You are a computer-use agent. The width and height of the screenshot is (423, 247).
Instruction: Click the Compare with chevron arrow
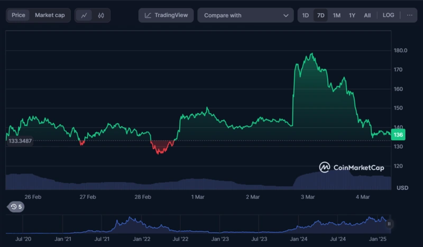(x=286, y=16)
